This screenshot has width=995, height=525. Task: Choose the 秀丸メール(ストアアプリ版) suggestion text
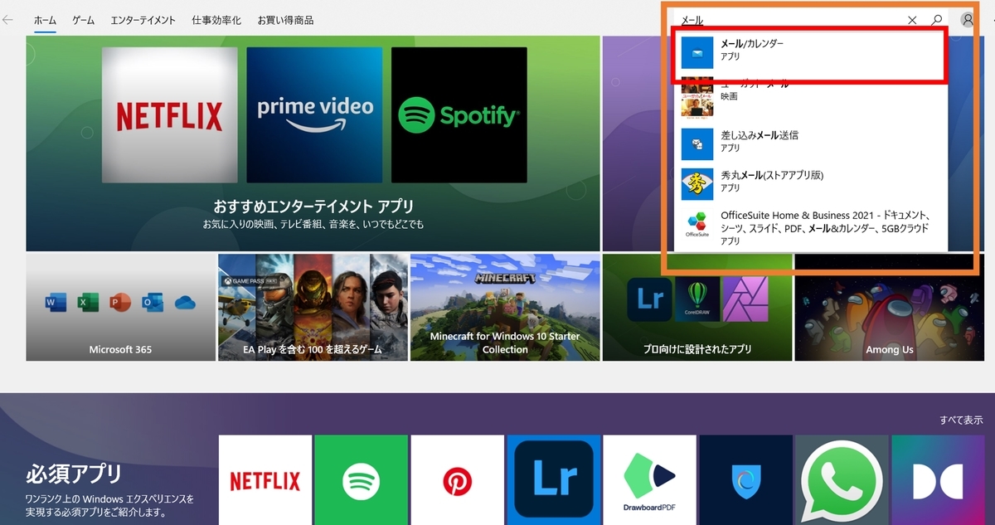tap(772, 175)
